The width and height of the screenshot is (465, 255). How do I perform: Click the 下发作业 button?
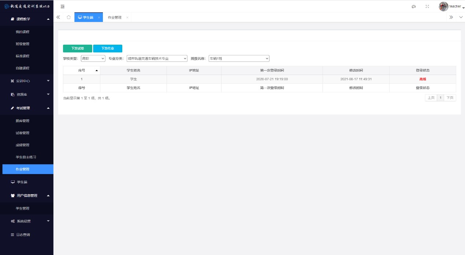tap(108, 49)
